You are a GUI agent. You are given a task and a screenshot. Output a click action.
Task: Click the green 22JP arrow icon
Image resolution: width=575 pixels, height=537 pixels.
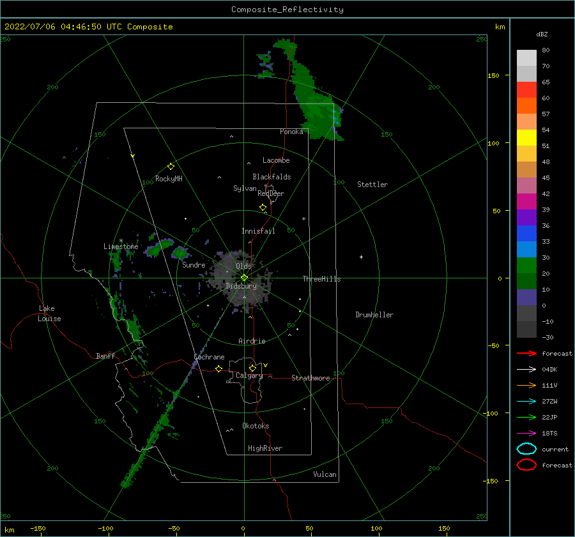(526, 417)
